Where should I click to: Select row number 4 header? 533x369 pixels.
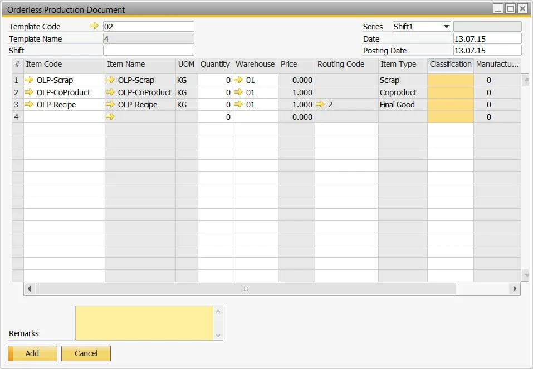[18, 116]
